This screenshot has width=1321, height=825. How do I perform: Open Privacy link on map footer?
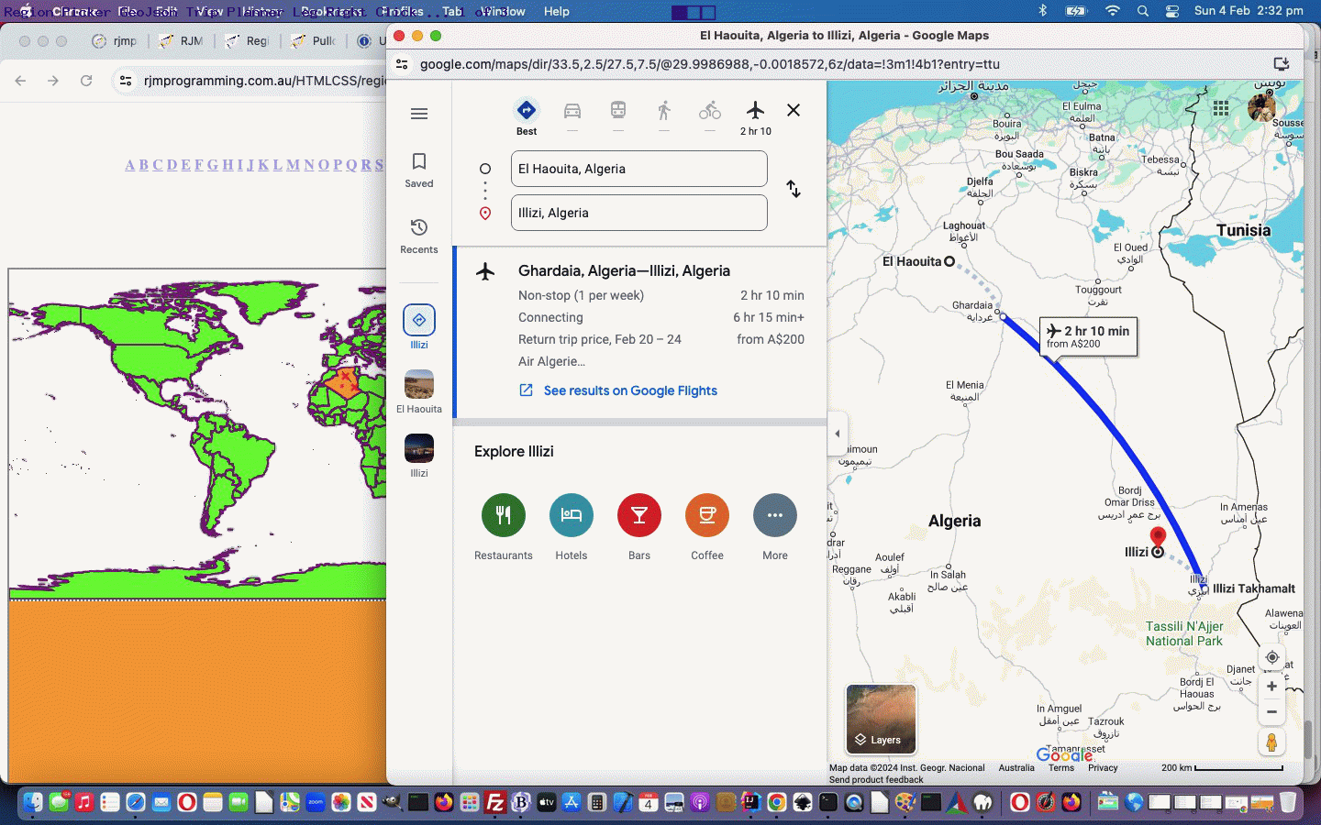(1103, 768)
